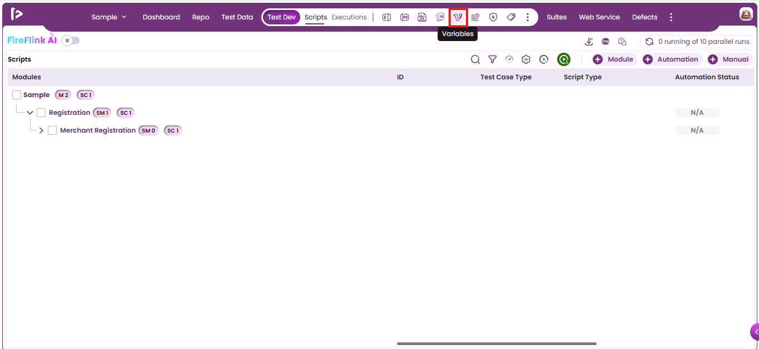Open the Sample project dropdown
Viewport: 759px width, 349px height.
[x=109, y=17]
